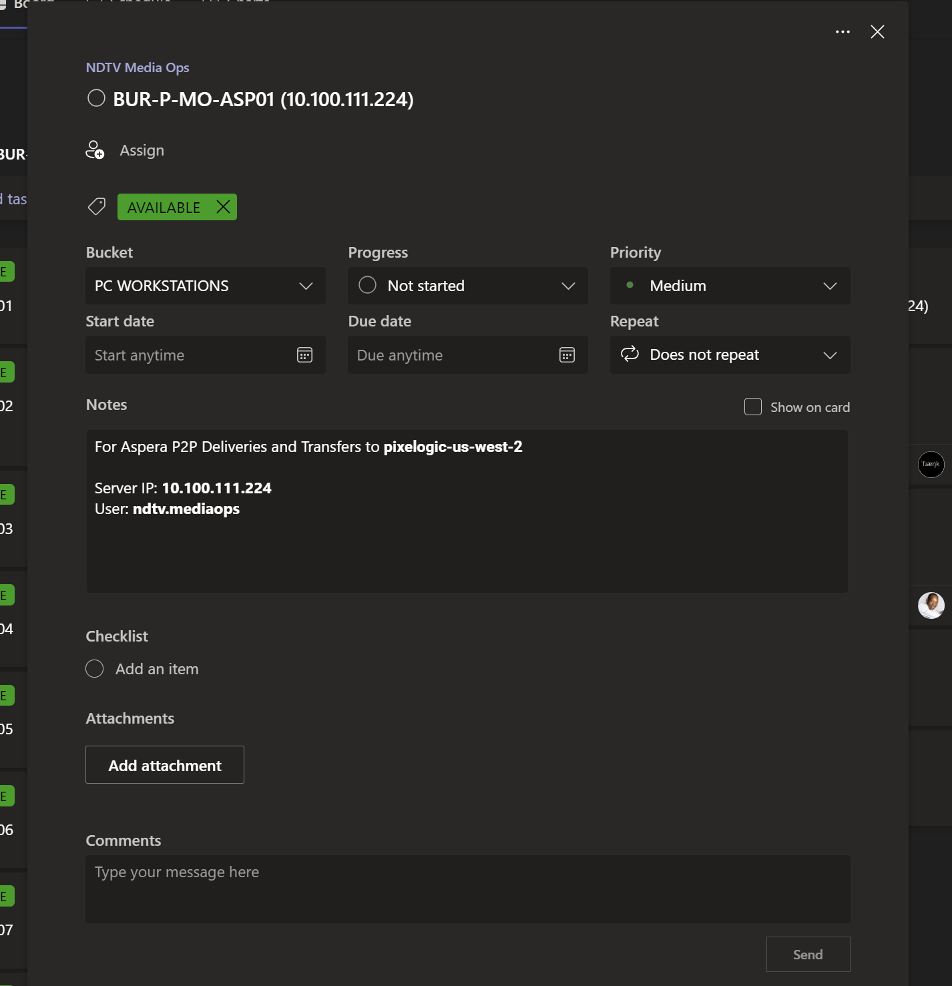This screenshot has width=952, height=986.
Task: Click the Add attachment button
Action: pyautogui.click(x=165, y=765)
